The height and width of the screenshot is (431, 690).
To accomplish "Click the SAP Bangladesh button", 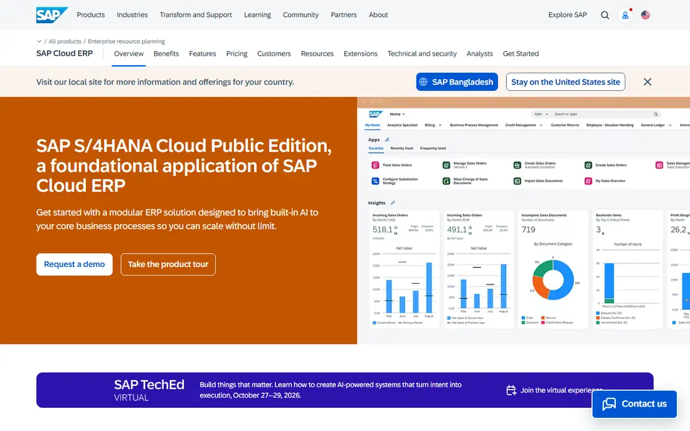I will [457, 81].
